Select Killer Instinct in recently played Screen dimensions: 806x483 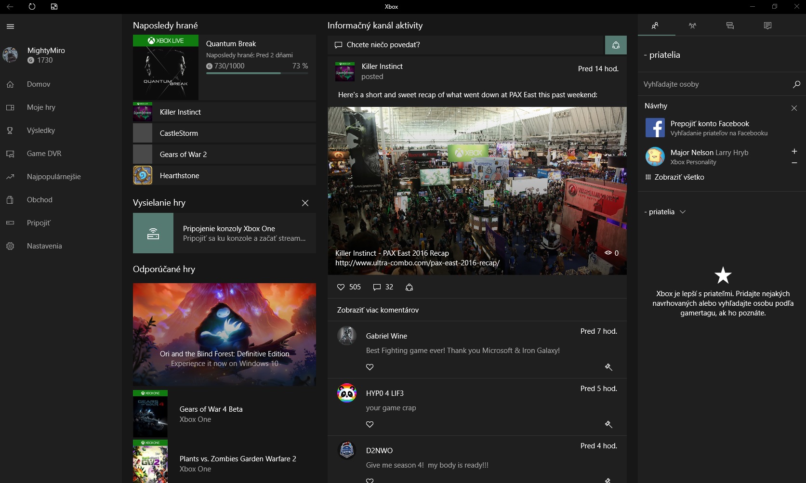tap(225, 112)
